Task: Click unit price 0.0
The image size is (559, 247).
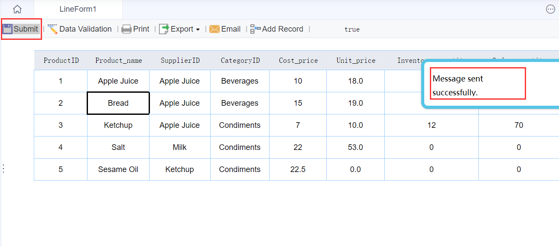Action: click(x=356, y=169)
